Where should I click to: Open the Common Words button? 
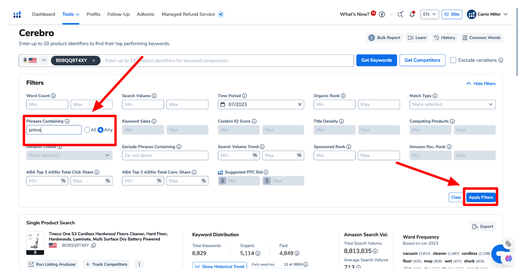[481, 38]
